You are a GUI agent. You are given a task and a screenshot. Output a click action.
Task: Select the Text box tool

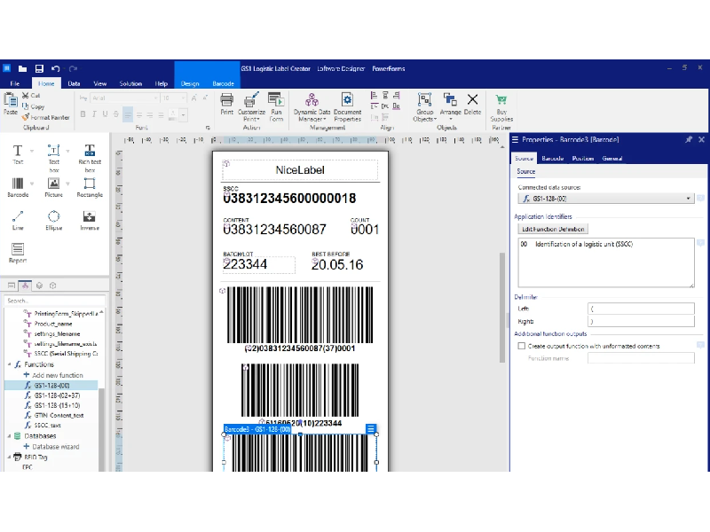tap(53, 152)
